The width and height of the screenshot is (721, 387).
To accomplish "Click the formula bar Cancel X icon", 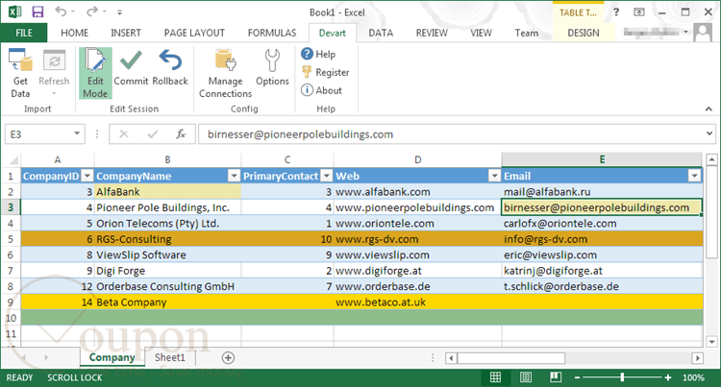I will click(124, 134).
